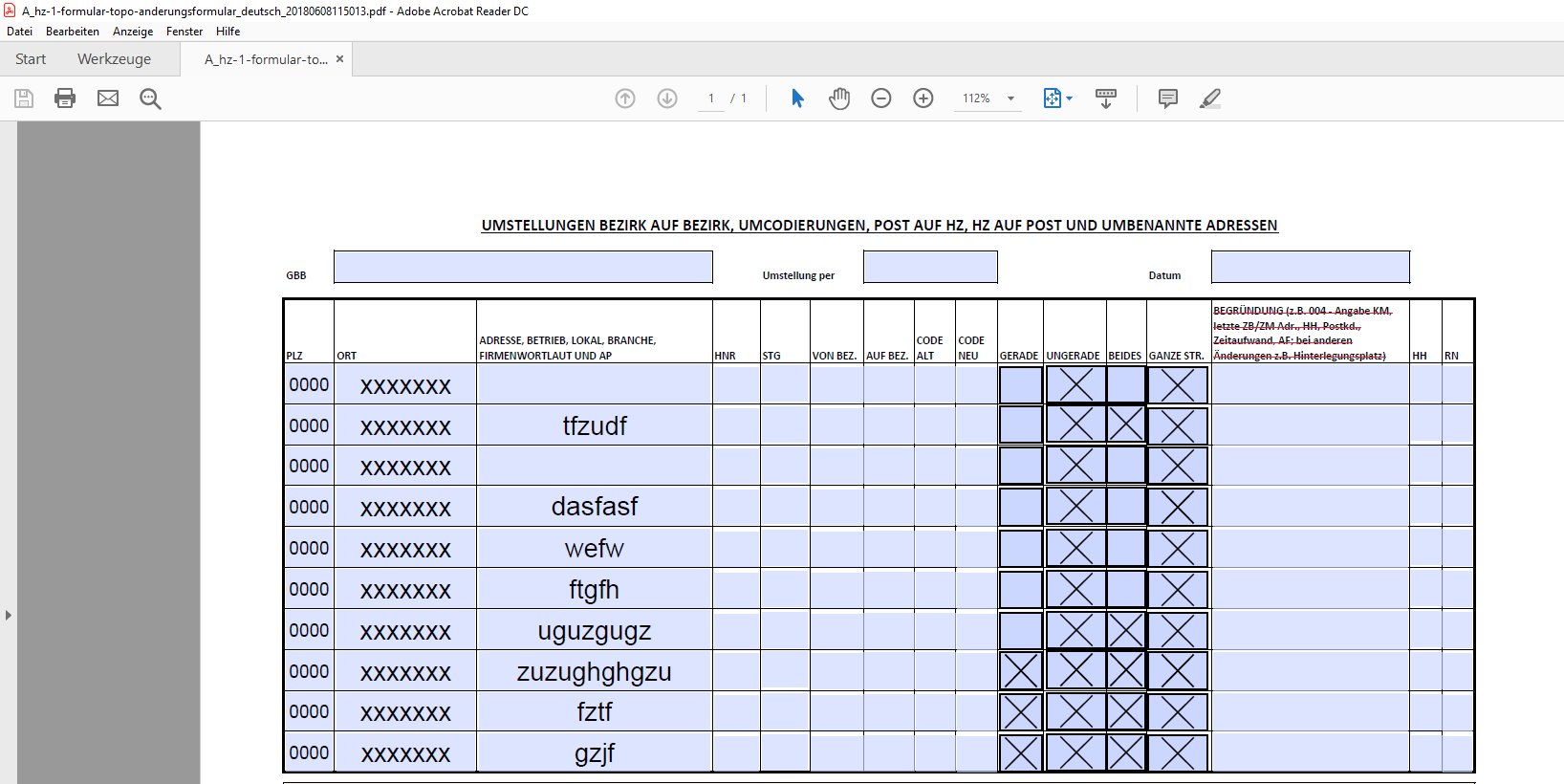Uncheck GANZE STR. box in dasfasf row
Screen dimensions: 1564x784
point(1178,507)
